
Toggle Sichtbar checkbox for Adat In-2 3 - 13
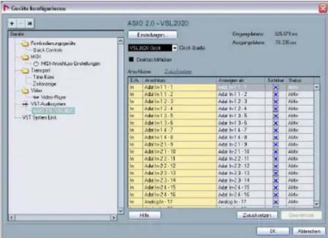tap(276, 173)
